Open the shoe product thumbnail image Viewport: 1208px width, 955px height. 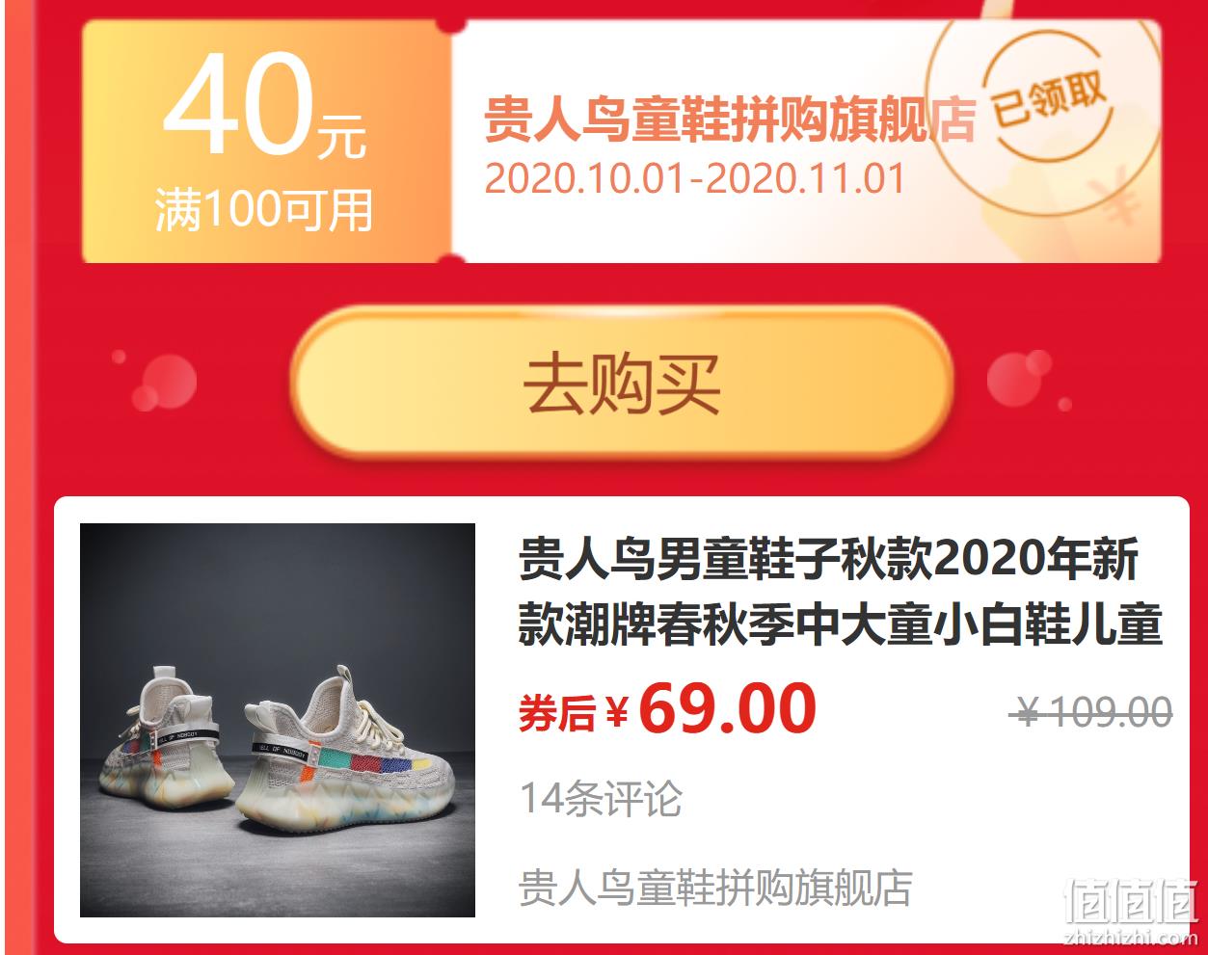tap(278, 720)
